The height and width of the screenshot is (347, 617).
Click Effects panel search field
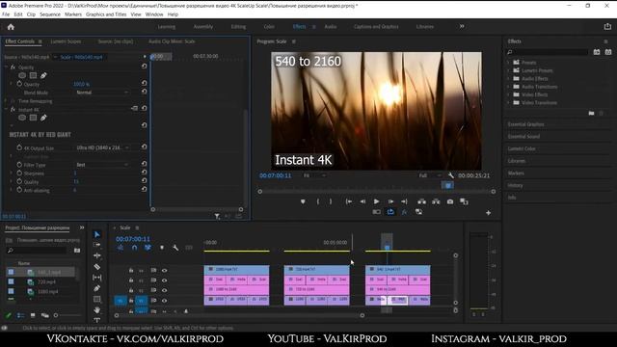coord(548,52)
